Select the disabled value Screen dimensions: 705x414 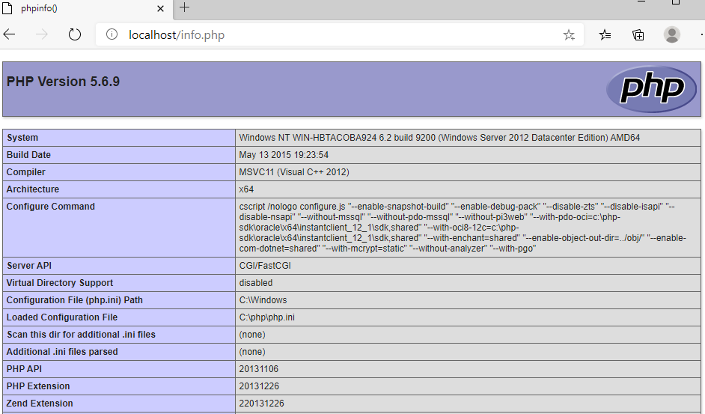(x=256, y=282)
